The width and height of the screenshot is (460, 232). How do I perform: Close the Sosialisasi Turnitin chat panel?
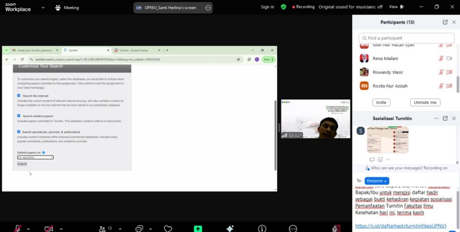click(x=454, y=119)
